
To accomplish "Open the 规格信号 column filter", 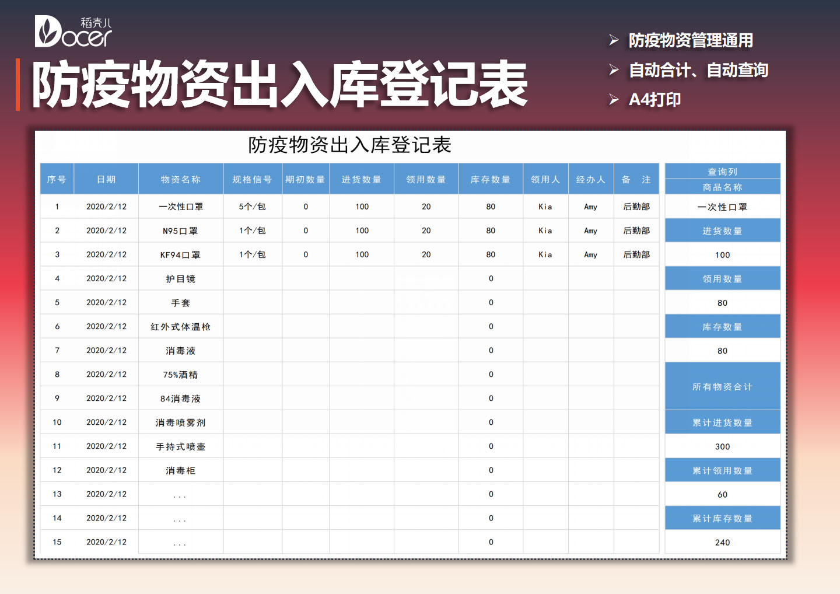I will 252,179.
